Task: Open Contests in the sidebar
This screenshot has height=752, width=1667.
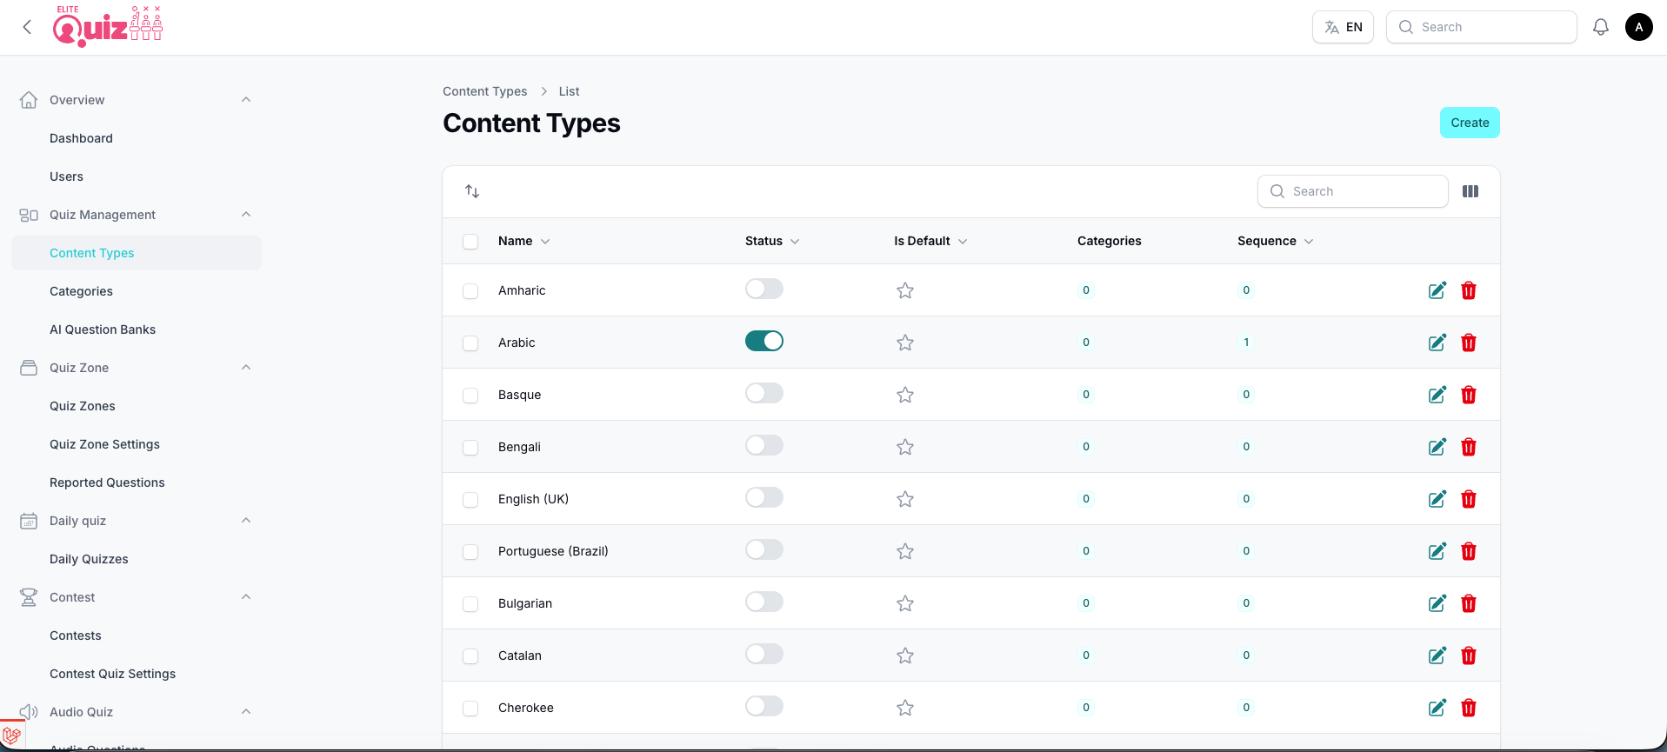Action: (76, 636)
